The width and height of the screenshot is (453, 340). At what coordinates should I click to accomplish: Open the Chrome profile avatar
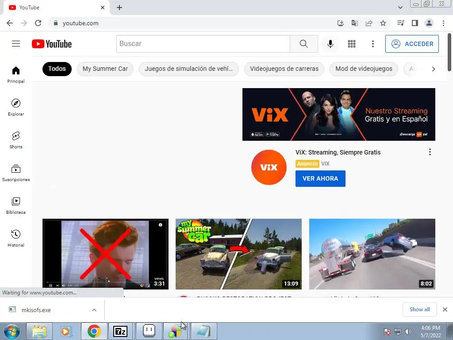click(429, 23)
